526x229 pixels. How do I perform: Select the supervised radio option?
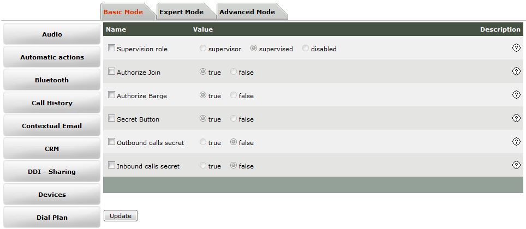pos(254,49)
